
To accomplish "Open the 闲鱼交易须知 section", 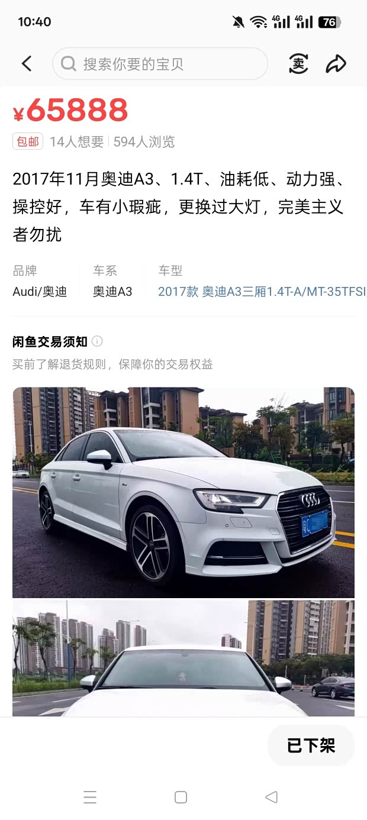I will pos(50,341).
